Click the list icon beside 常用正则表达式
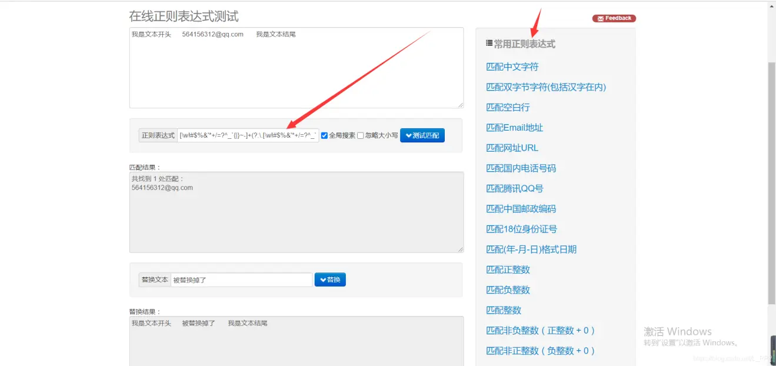Screen dimensions: 776x366 pyautogui.click(x=489, y=44)
